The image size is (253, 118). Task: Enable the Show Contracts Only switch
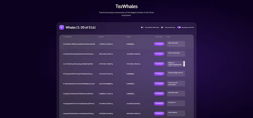coord(163,27)
